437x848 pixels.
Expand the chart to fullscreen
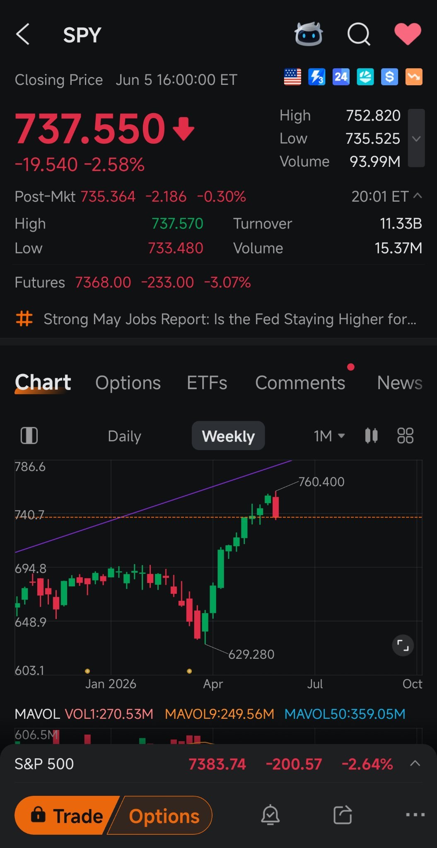coord(403,646)
